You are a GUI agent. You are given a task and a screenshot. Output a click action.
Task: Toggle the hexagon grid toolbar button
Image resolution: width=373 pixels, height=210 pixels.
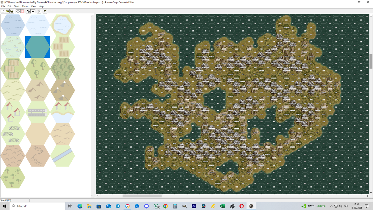coord(18,11)
